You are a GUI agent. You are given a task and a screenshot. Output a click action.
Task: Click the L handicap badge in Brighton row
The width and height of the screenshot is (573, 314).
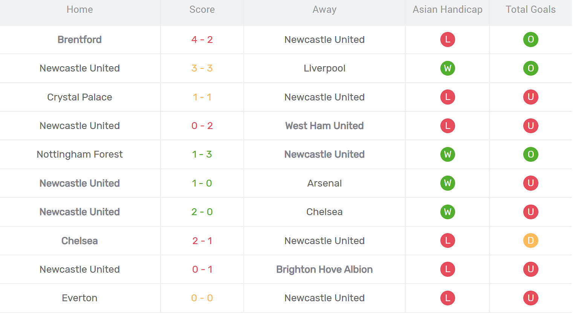click(x=448, y=269)
